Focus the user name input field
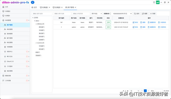 [62, 14]
